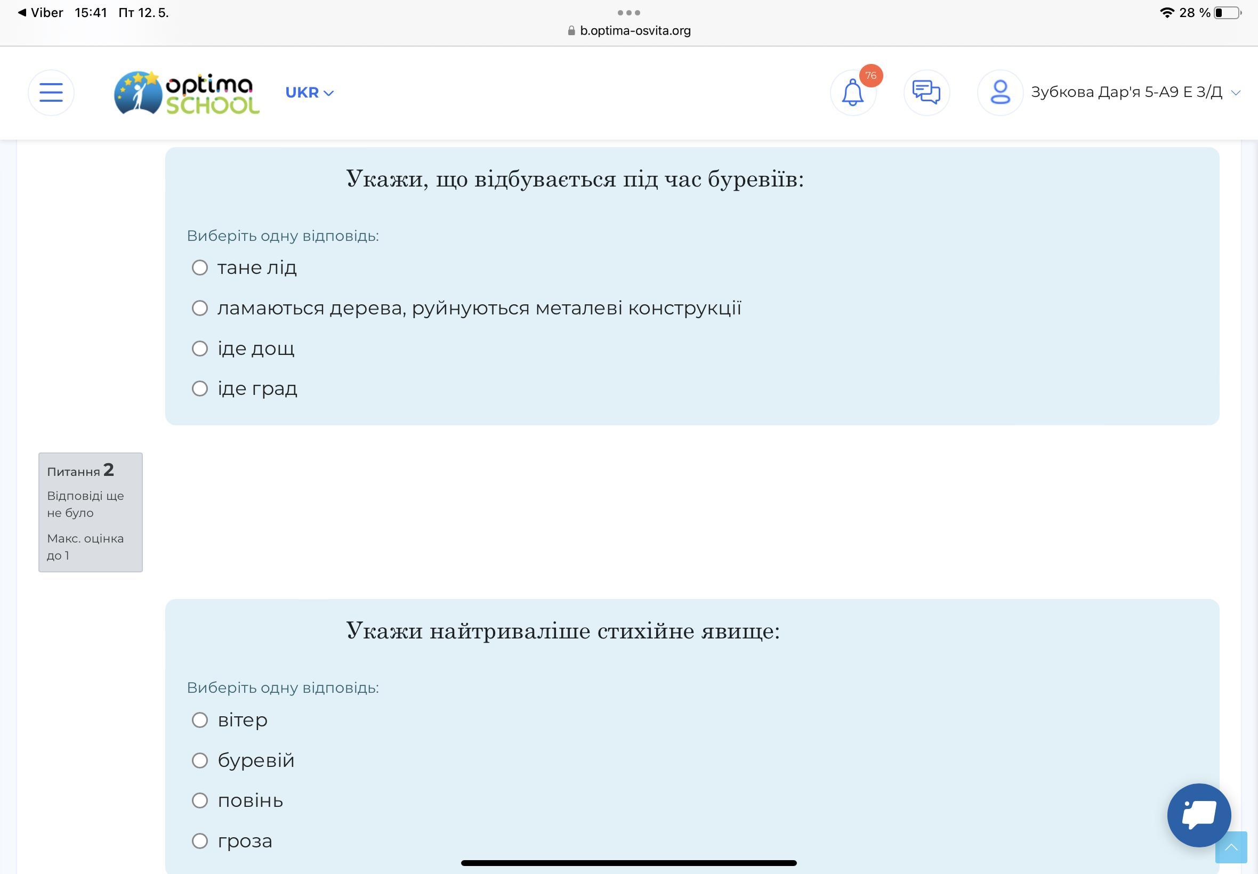The image size is (1258, 874).
Task: Pick 'повінь' as the answer
Action: tap(200, 800)
